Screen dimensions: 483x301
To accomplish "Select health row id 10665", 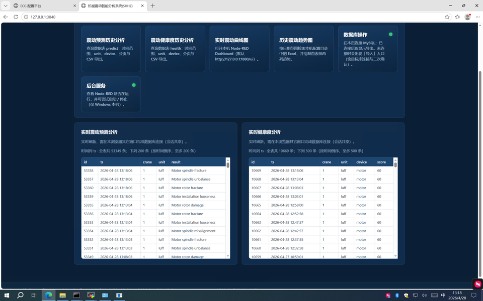I will tap(321, 205).
